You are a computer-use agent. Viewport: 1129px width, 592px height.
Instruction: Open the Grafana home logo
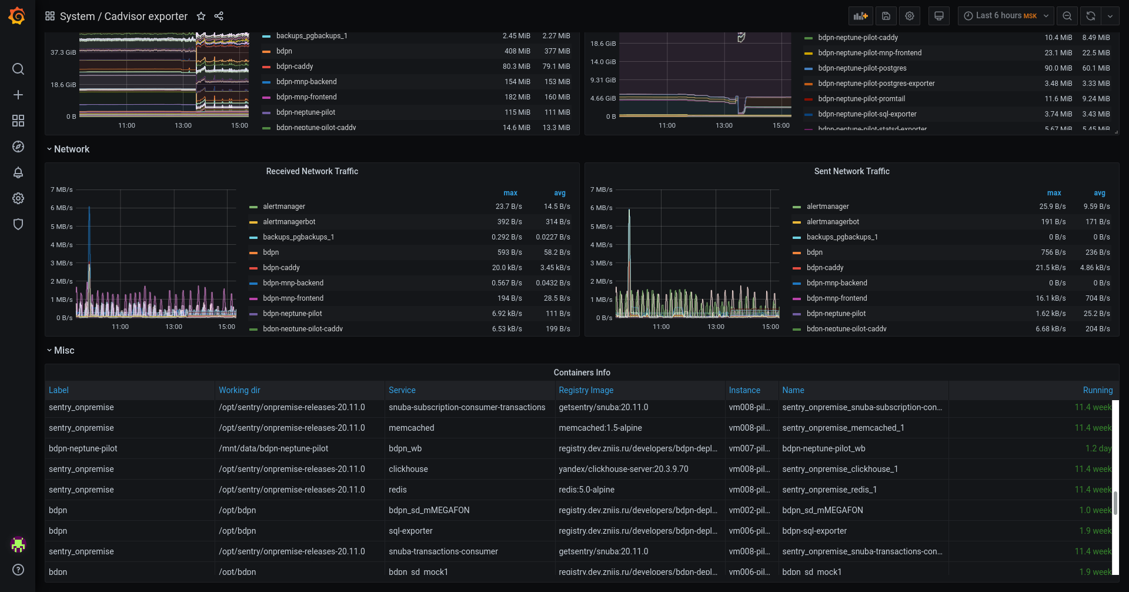pos(17,16)
